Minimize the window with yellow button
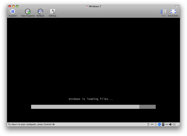 13,6
